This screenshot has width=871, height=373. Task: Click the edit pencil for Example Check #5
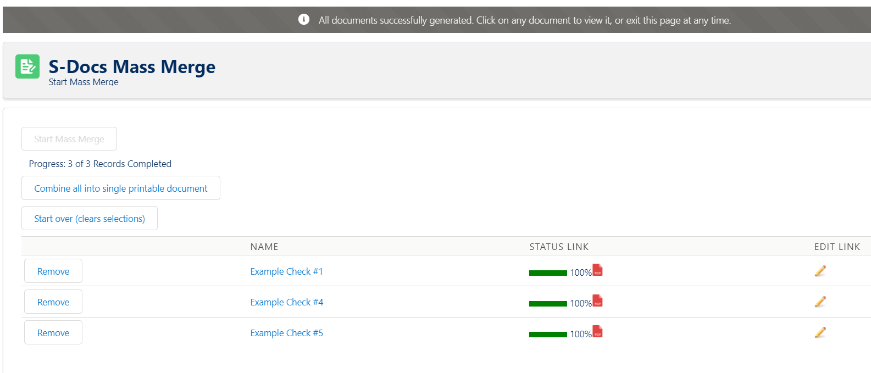coord(820,332)
